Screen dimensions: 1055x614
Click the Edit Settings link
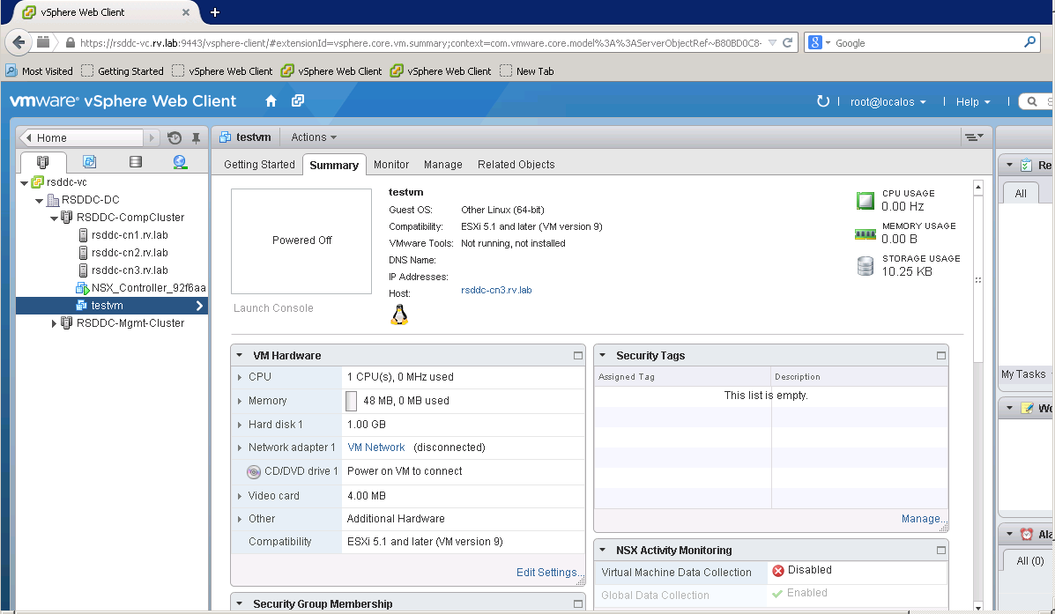[x=546, y=573]
